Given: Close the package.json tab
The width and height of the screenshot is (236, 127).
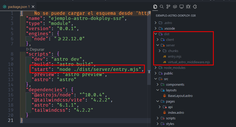Looking at the screenshot, I should 33,7.
